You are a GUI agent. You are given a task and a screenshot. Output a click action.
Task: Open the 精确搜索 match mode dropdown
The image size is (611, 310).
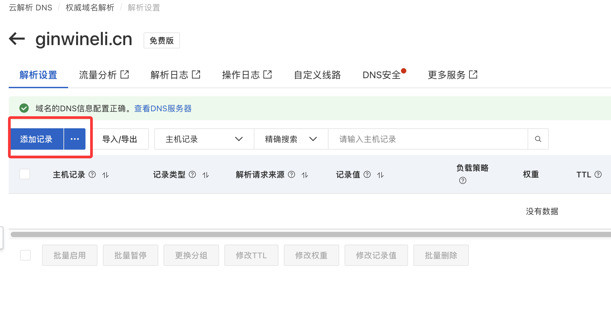click(x=291, y=139)
